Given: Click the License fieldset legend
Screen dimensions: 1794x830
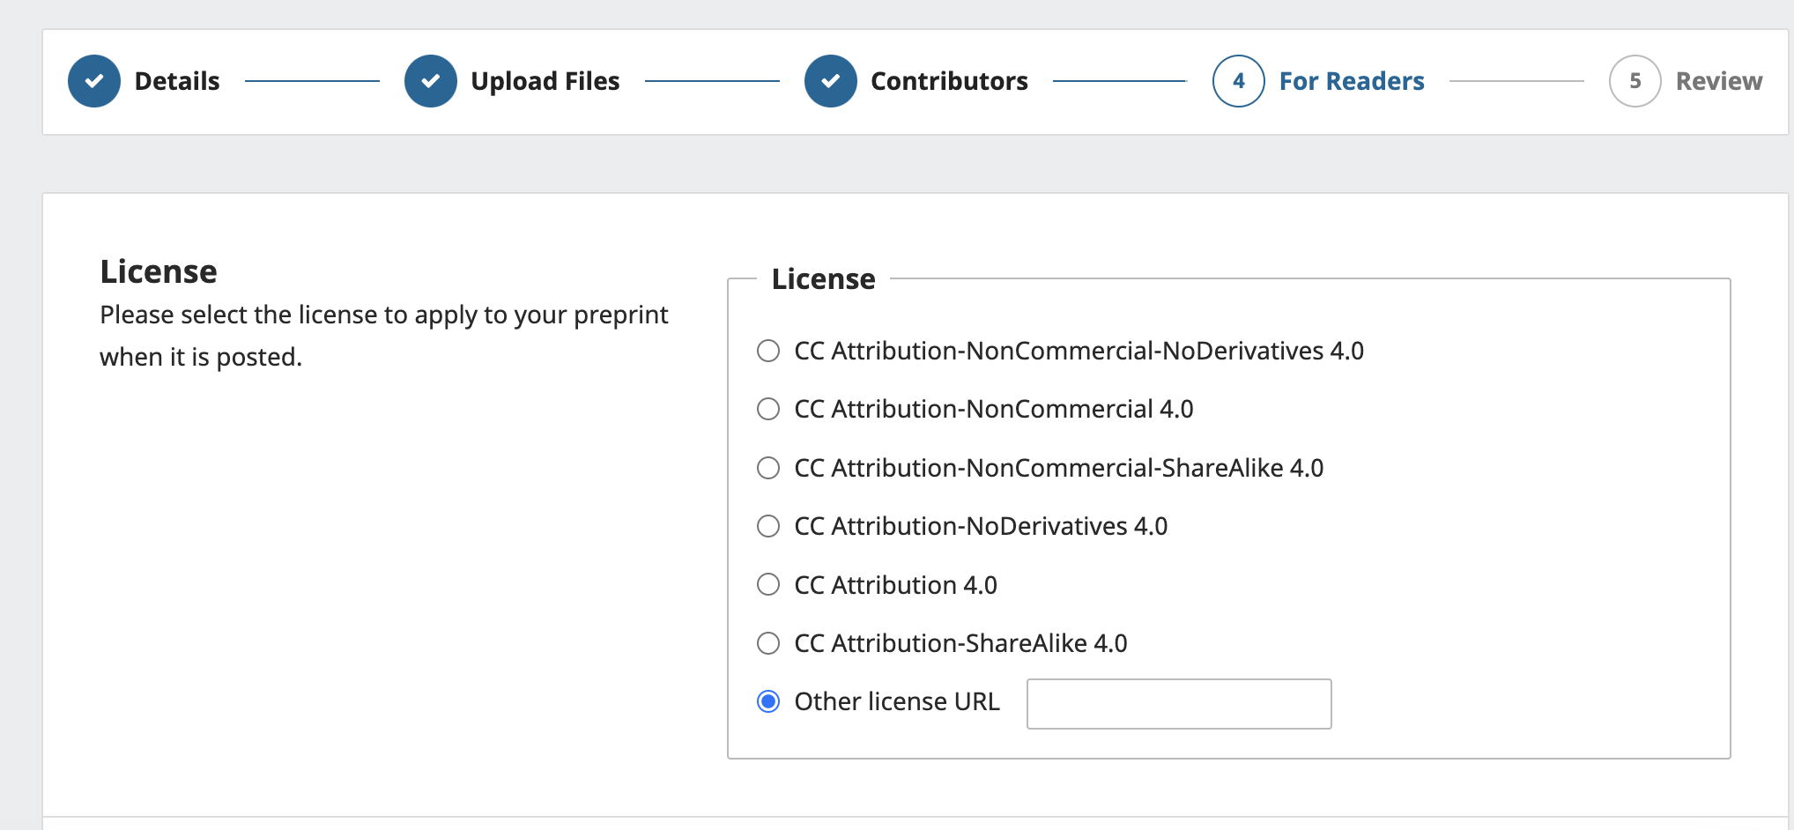Looking at the screenshot, I should (823, 278).
